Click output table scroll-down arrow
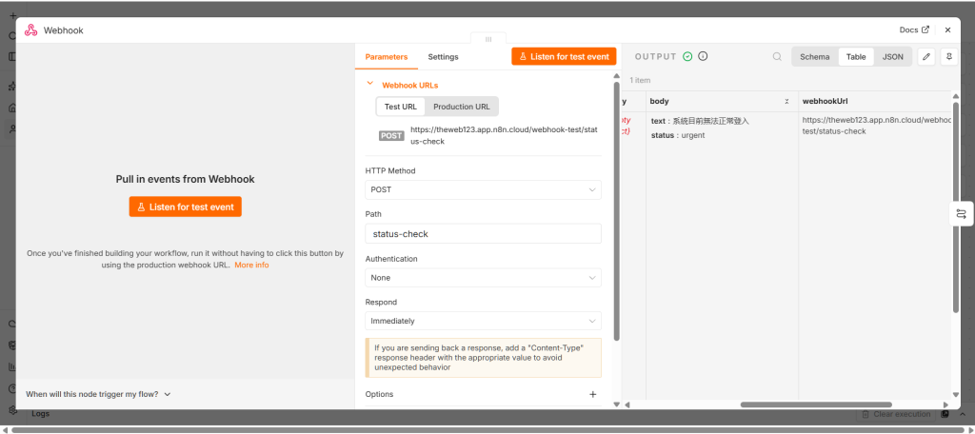Image resolution: width=975 pixels, height=434 pixels. pos(956,395)
